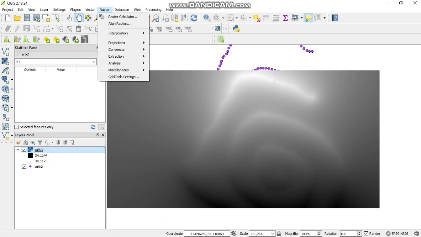Deselect features from all layers icon
The width and height of the screenshot is (421, 237).
257,18
